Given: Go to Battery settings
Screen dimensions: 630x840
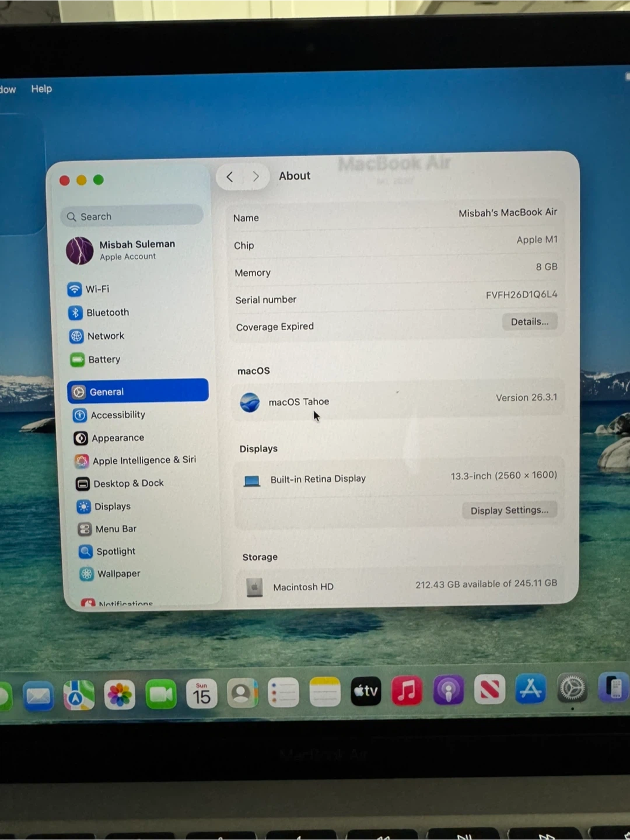Looking at the screenshot, I should [104, 359].
